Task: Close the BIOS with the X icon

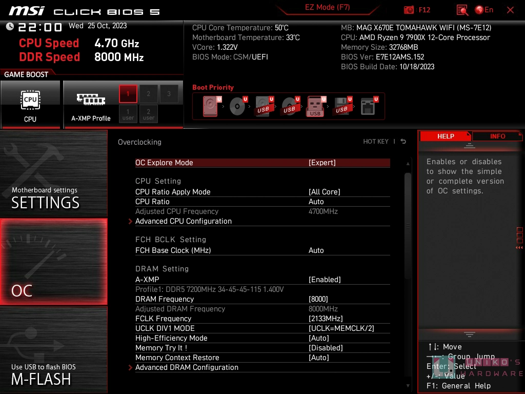Action: [510, 10]
